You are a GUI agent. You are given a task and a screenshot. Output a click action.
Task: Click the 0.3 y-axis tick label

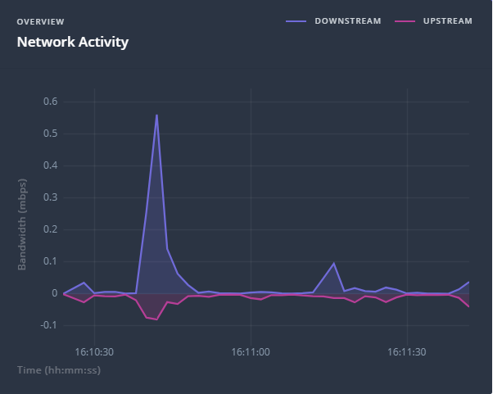[50, 197]
